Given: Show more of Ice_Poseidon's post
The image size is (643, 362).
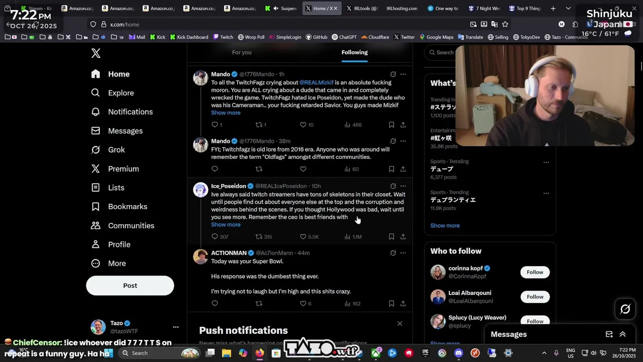Looking at the screenshot, I should click(x=226, y=225).
